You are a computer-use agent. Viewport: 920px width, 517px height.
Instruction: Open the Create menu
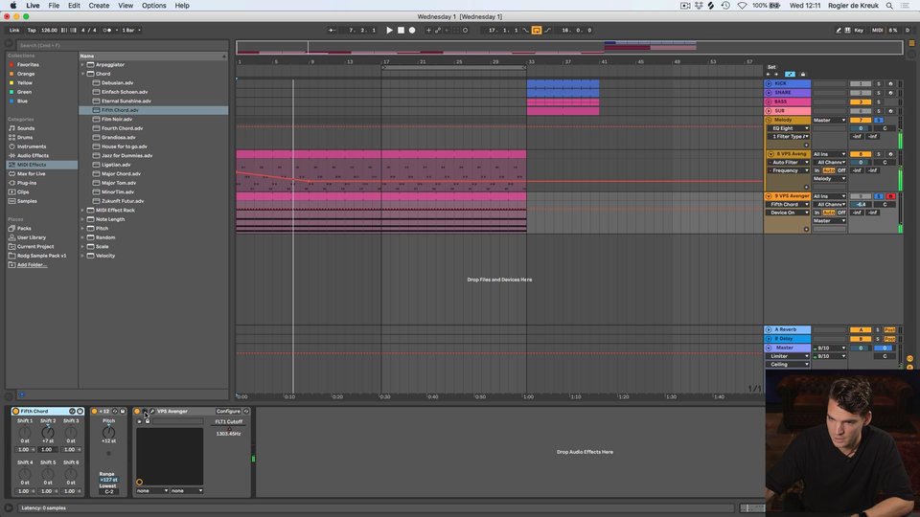[99, 6]
